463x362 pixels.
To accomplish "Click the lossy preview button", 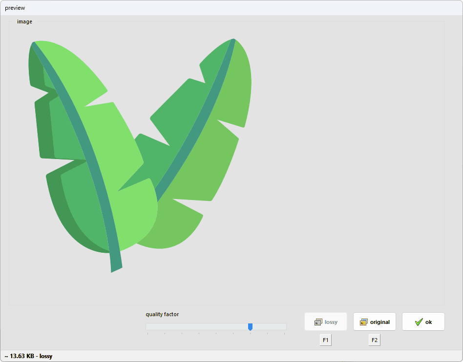I will pos(326,322).
